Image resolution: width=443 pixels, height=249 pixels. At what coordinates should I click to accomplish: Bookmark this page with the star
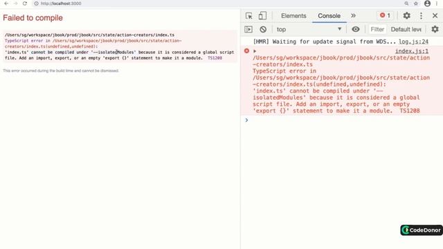416,3
